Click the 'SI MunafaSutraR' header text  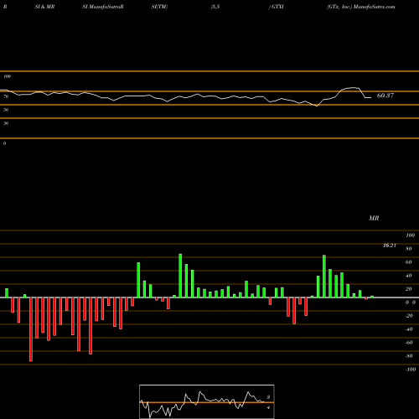click(x=103, y=7)
